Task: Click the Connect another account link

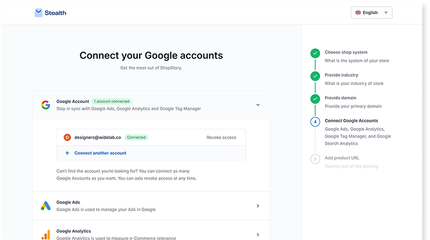Action: (100, 153)
